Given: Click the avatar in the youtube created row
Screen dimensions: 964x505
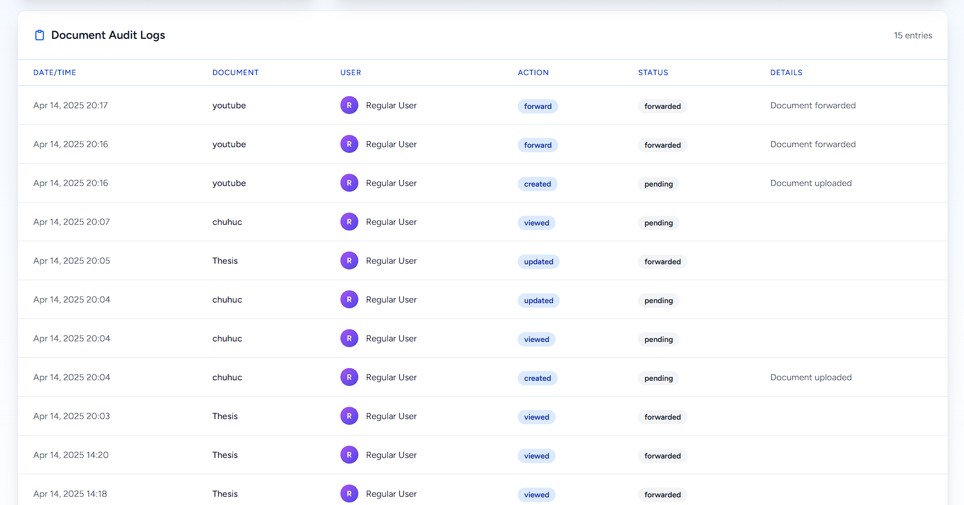Looking at the screenshot, I should pos(349,183).
